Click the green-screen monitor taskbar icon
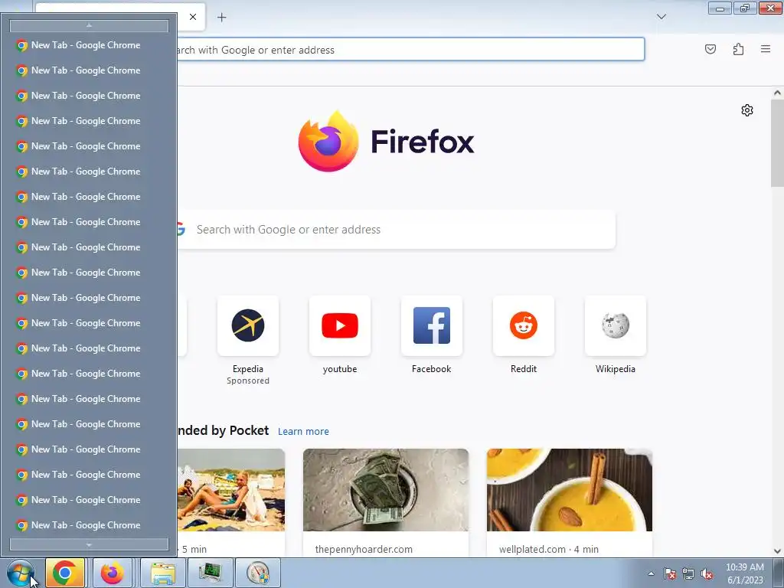 (210, 573)
